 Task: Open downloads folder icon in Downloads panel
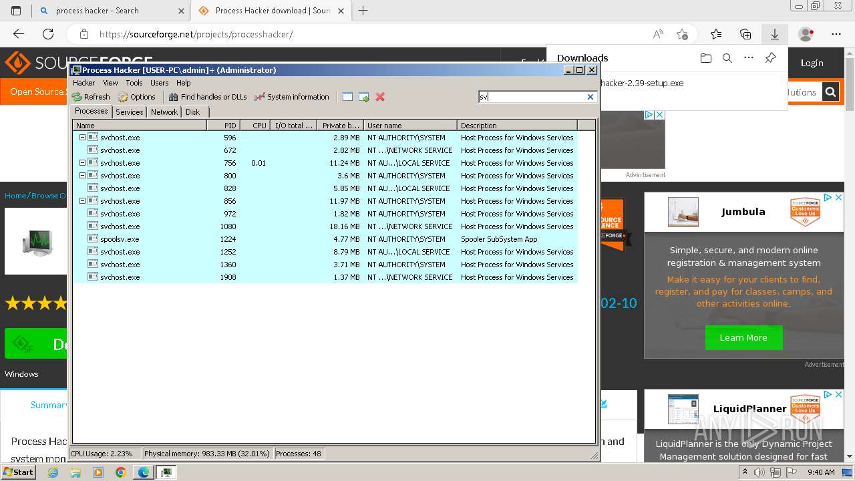tap(706, 58)
